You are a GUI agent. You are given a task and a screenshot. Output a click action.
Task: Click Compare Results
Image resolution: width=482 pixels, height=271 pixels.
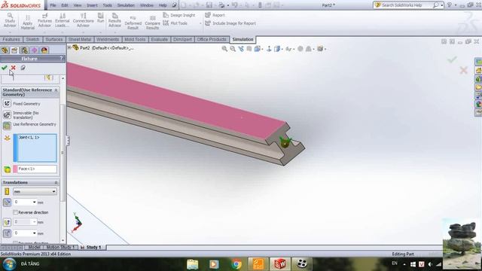coord(152,23)
